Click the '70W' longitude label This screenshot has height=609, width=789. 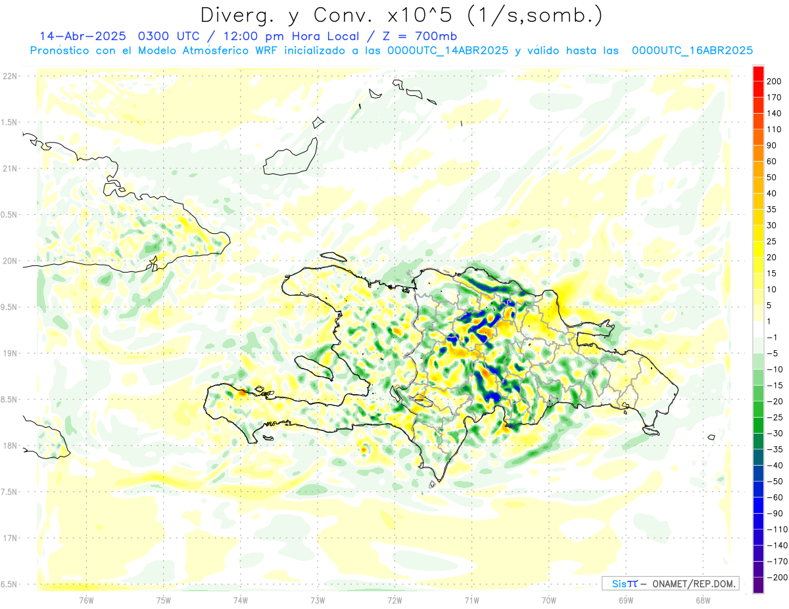click(548, 600)
